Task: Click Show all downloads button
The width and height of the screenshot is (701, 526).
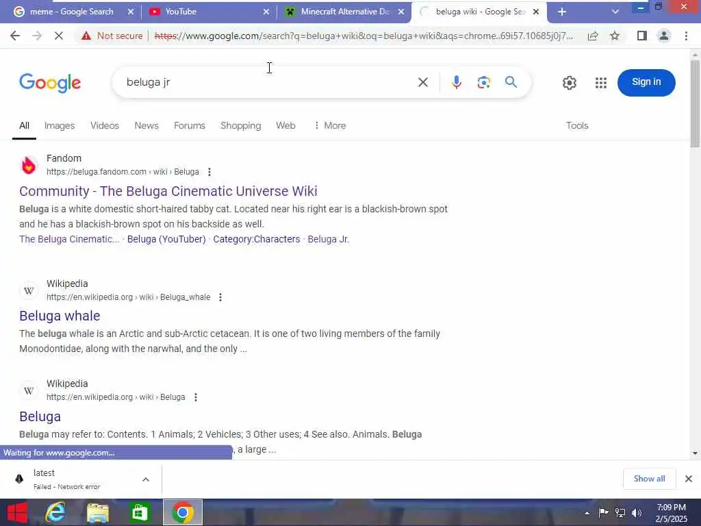Action: pos(649,479)
